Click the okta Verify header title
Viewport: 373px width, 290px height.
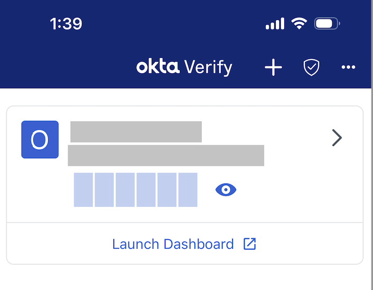184,67
